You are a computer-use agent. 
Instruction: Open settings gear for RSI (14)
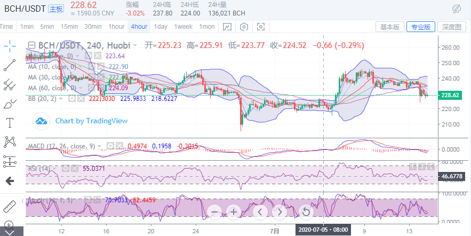tap(65, 168)
